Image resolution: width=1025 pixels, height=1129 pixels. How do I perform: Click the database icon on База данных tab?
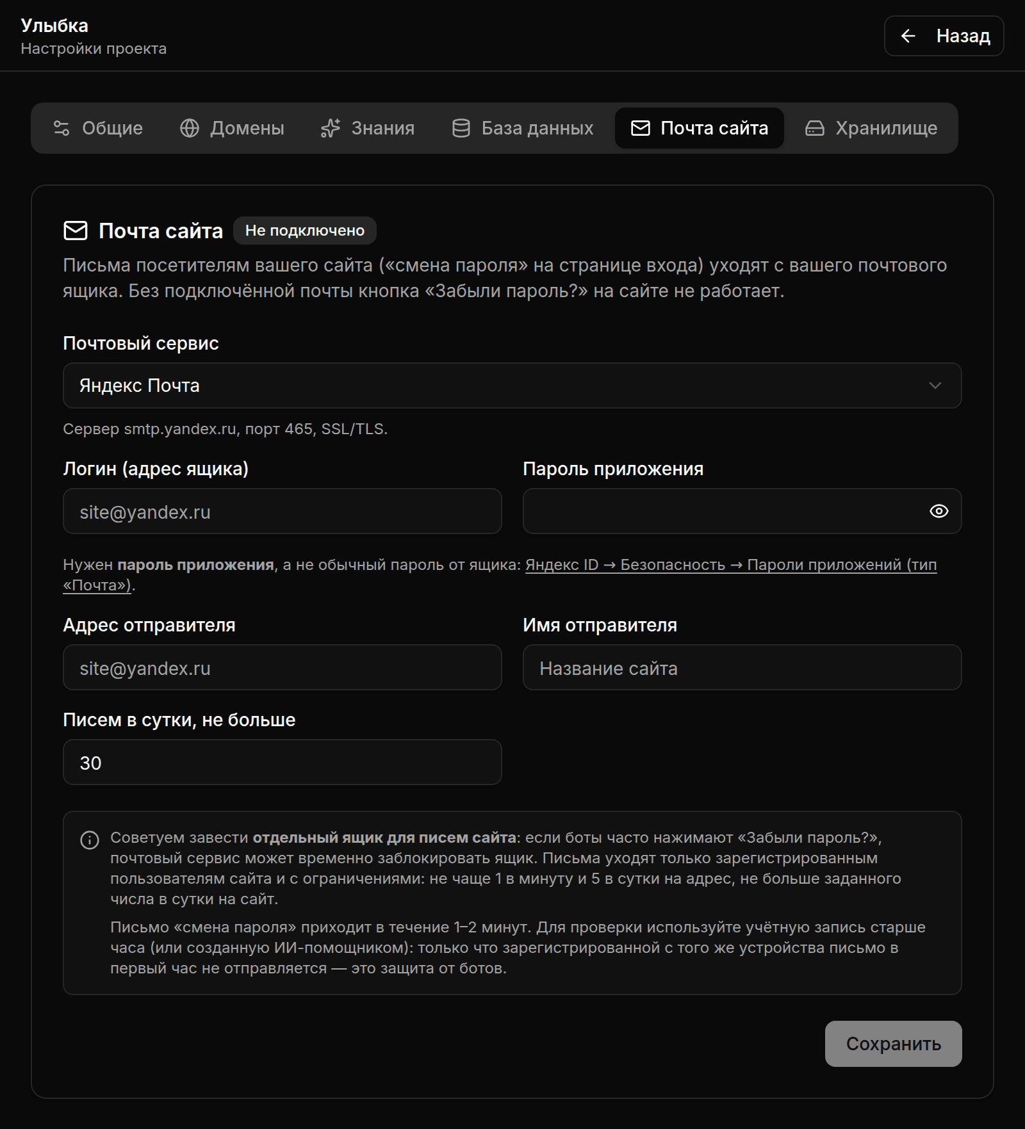click(461, 128)
